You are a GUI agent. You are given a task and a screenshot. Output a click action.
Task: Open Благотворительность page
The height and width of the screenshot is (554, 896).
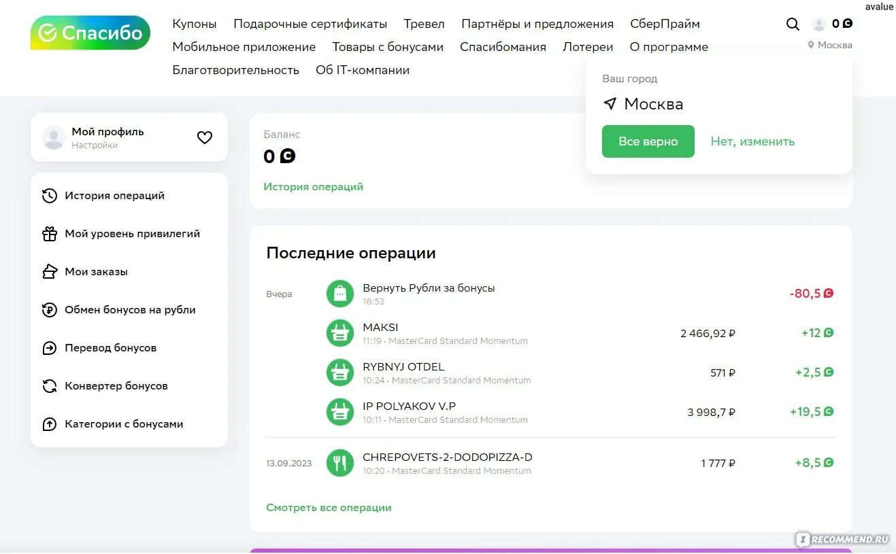[x=235, y=70]
